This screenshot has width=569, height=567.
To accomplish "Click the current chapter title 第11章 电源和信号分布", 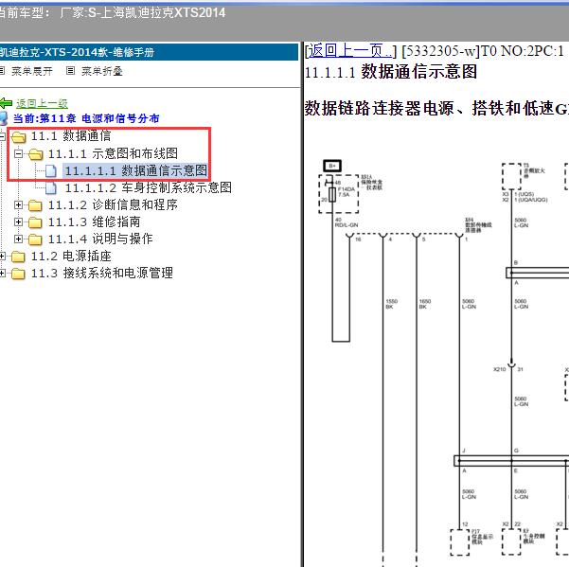I will coord(99,118).
